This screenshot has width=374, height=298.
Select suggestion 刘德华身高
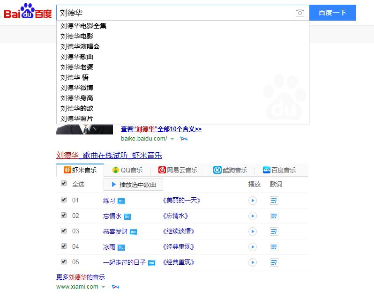tap(183, 98)
